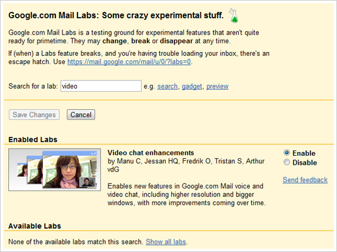Click the Video chat enhancements title
The height and width of the screenshot is (252, 337).
151,153
